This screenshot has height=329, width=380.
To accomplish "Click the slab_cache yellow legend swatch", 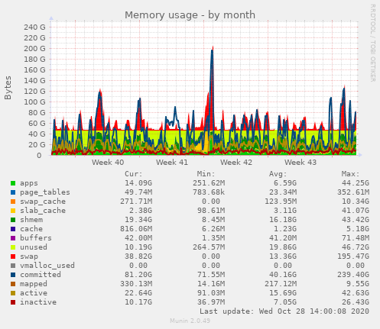I will [x=13, y=211].
